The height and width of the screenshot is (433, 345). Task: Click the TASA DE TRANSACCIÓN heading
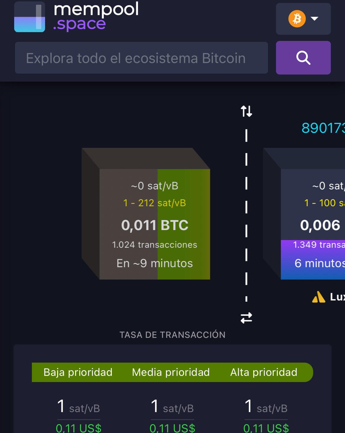pyautogui.click(x=172, y=335)
